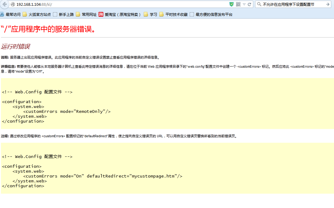Open the 平时技术收藏 bookmark folder
The height and width of the screenshot is (208, 334).
[x=173, y=14]
